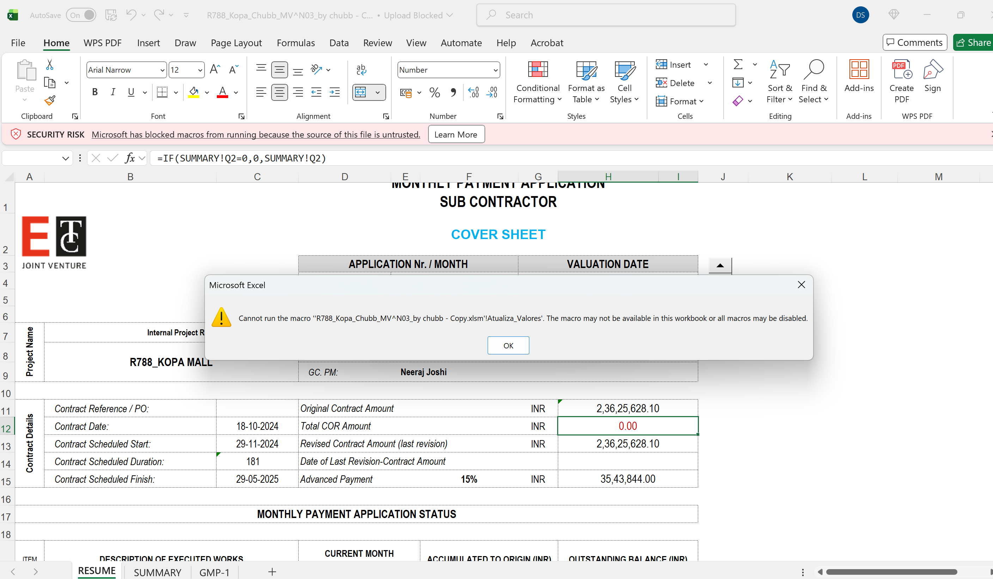Image resolution: width=993 pixels, height=579 pixels.
Task: Click the Insert Function fx icon
Action: (x=130, y=158)
